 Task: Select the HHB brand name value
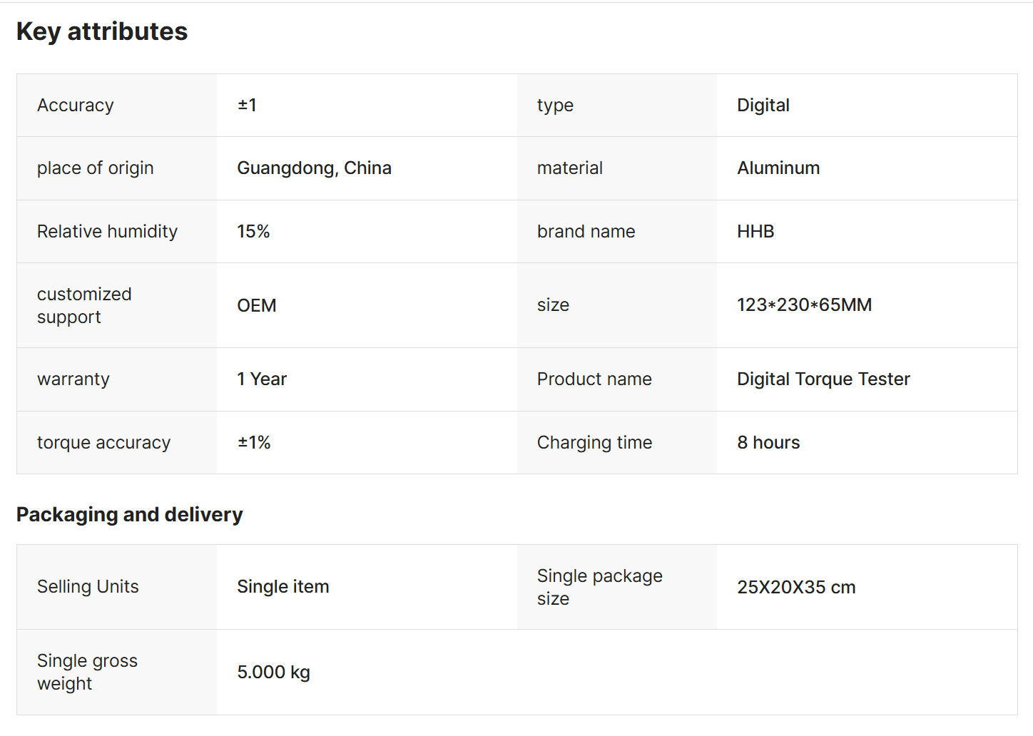pos(755,232)
